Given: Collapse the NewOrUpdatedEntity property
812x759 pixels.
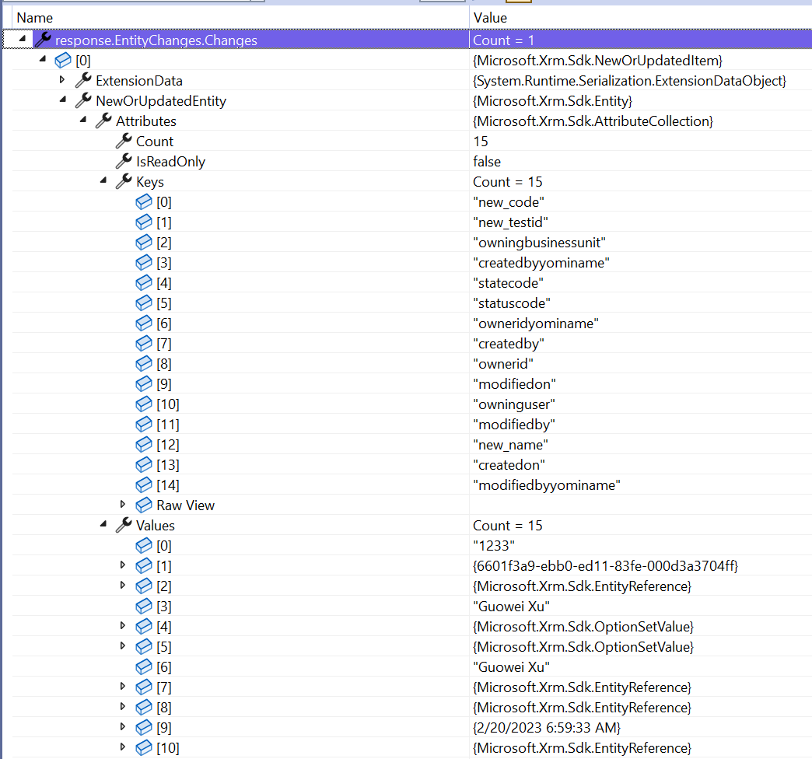Looking at the screenshot, I should tap(63, 99).
